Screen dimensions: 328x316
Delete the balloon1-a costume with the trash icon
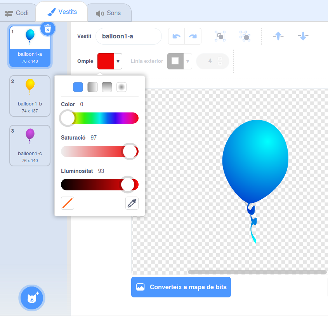coord(48,29)
